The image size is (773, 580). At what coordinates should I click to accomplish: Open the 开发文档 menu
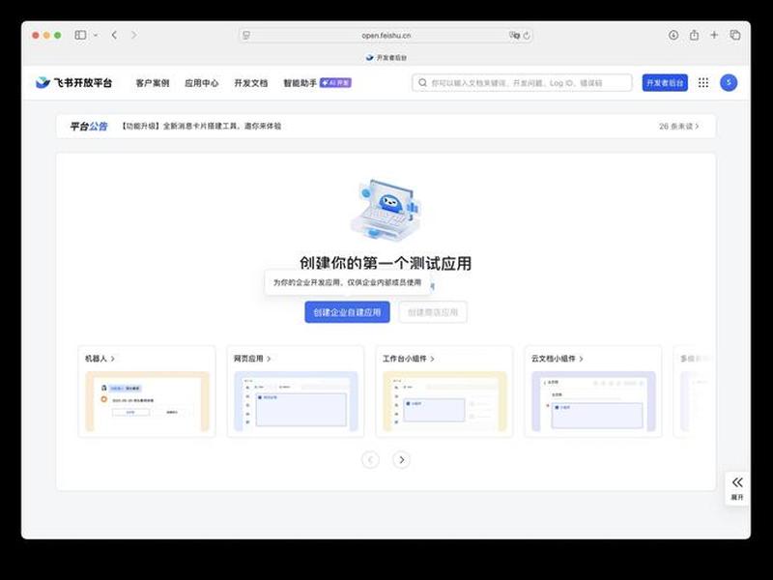point(251,83)
